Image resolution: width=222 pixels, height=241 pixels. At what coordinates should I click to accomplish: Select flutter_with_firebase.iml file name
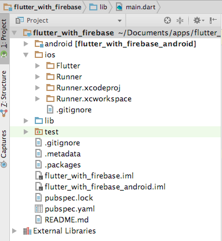pos(89,176)
